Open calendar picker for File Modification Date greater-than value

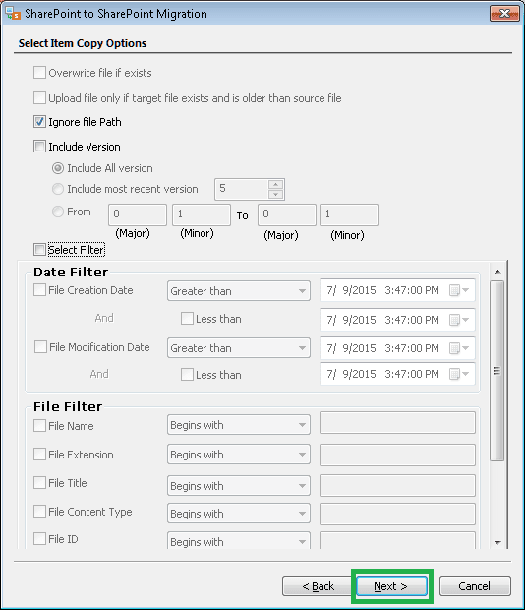459,348
